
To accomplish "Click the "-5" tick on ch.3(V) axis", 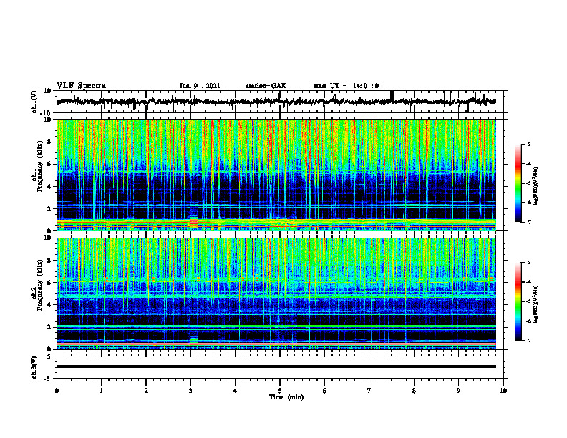I will tap(49, 379).
